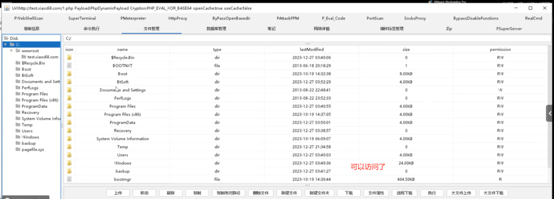Open the Zip tab
The image size is (554, 199).
click(449, 29)
